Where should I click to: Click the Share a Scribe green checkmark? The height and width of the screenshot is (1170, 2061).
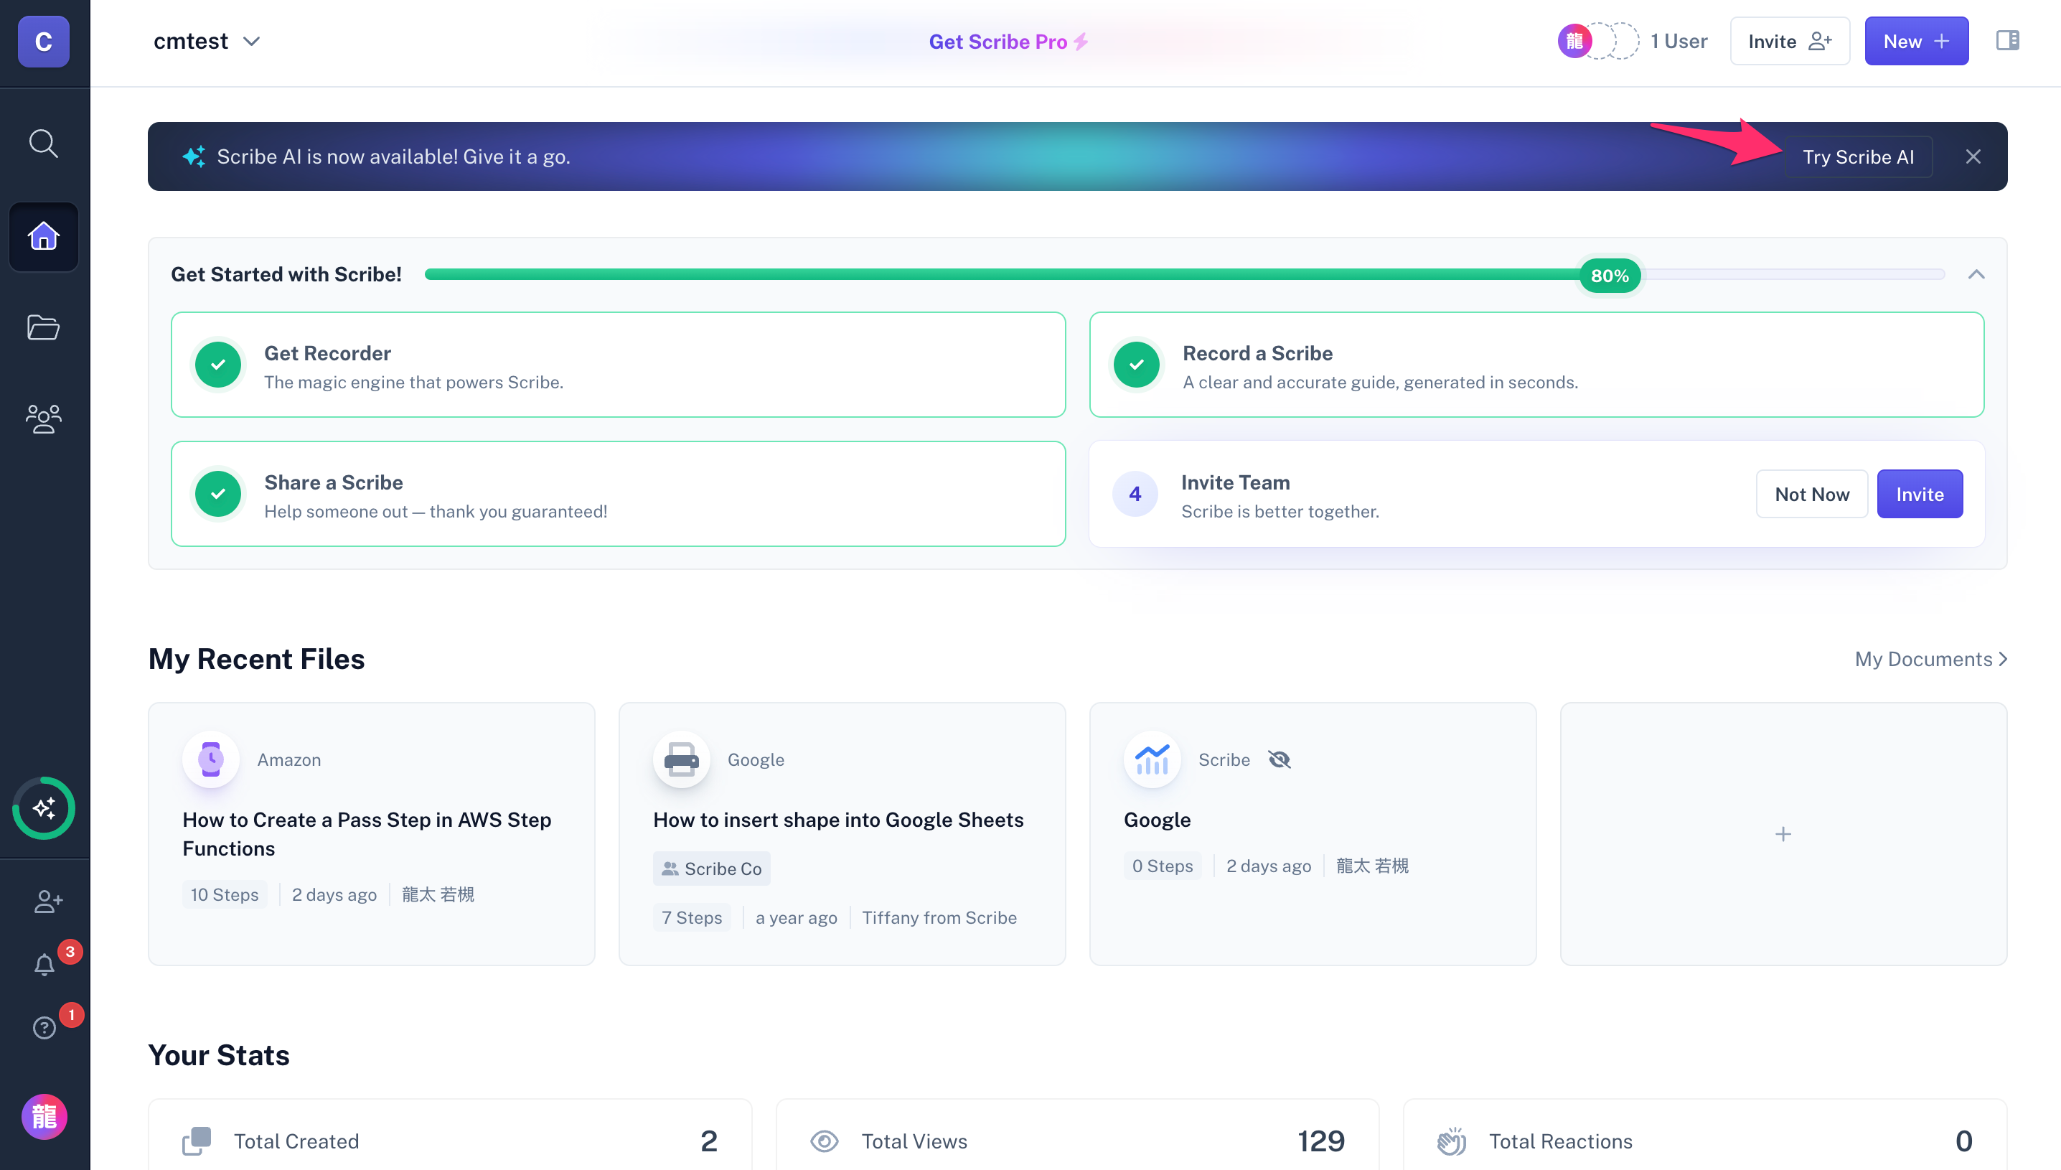click(217, 493)
